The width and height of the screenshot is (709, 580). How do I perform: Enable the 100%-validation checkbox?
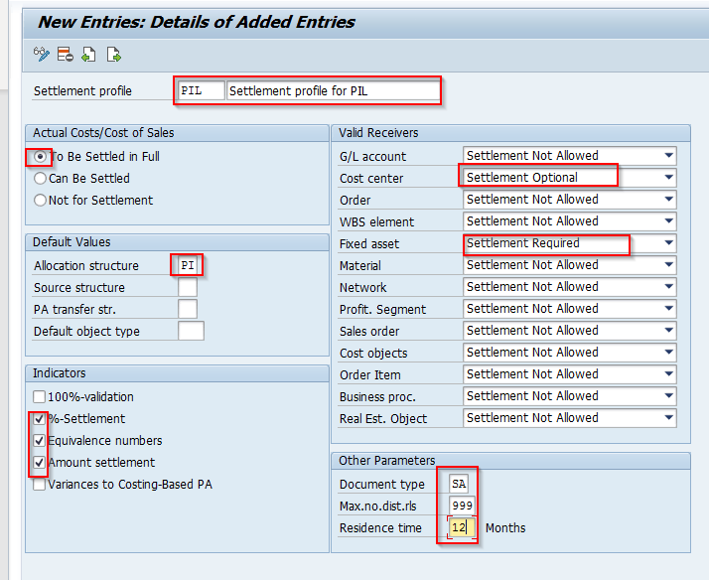click(x=40, y=397)
